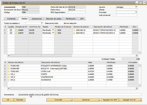Open link arrow for item FO502-000

pos(9,66)
